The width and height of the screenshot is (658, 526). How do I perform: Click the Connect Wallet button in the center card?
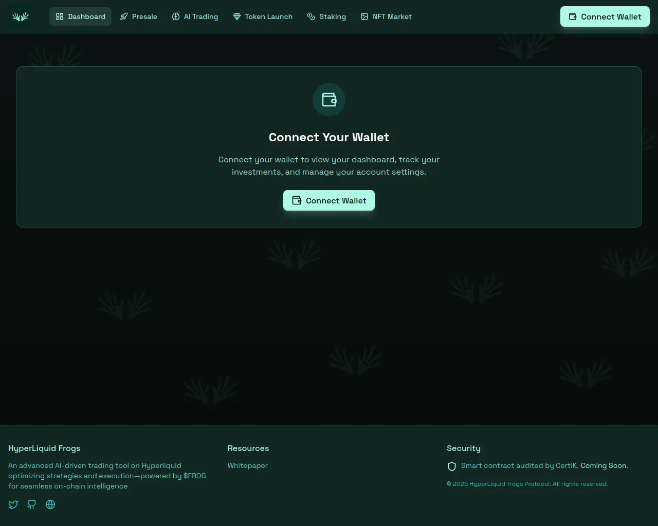pos(329,200)
